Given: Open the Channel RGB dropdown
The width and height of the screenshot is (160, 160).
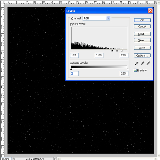Looking at the screenshot, I should (x=96, y=18).
